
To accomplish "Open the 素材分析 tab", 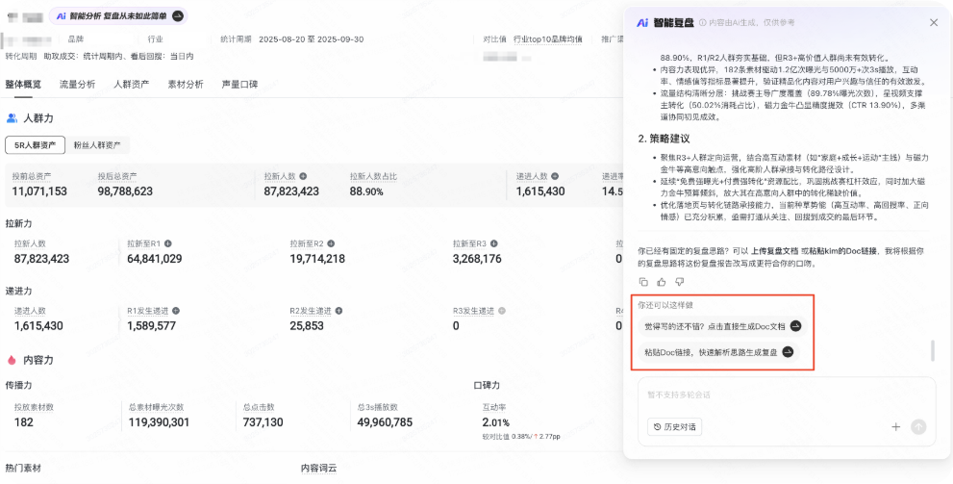I will point(186,85).
